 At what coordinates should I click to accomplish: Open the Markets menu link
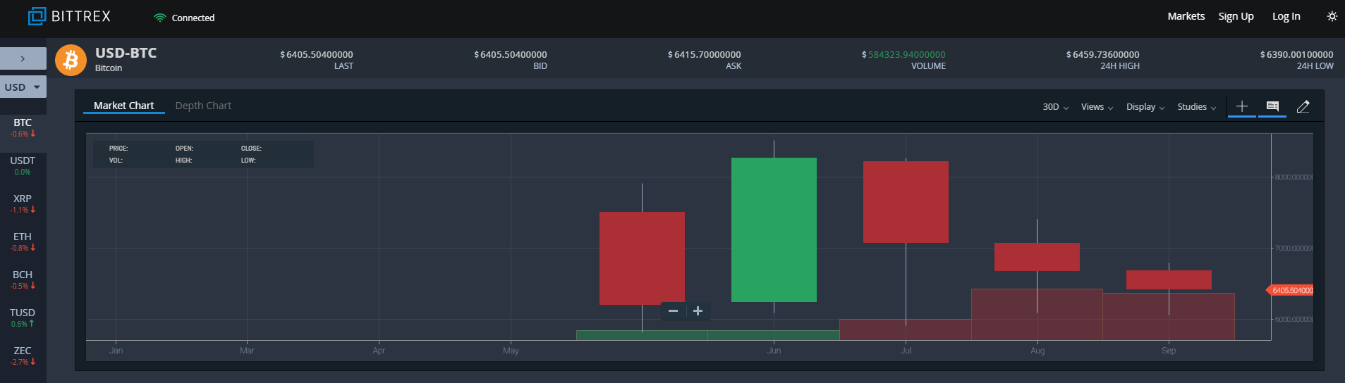pyautogui.click(x=1186, y=16)
